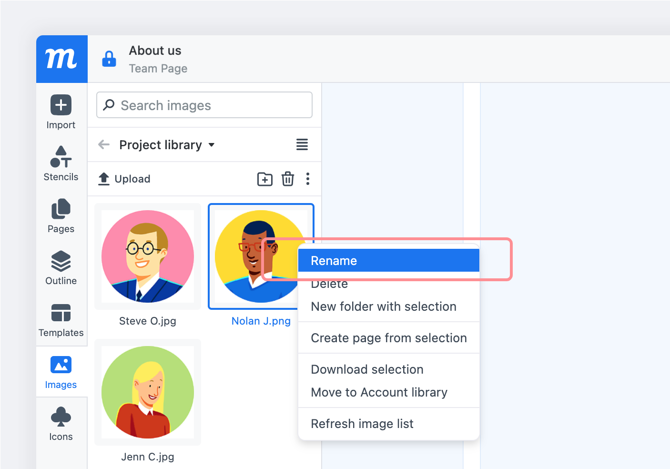
Task: Select the Nolan J.png thumbnail
Action: tap(261, 256)
